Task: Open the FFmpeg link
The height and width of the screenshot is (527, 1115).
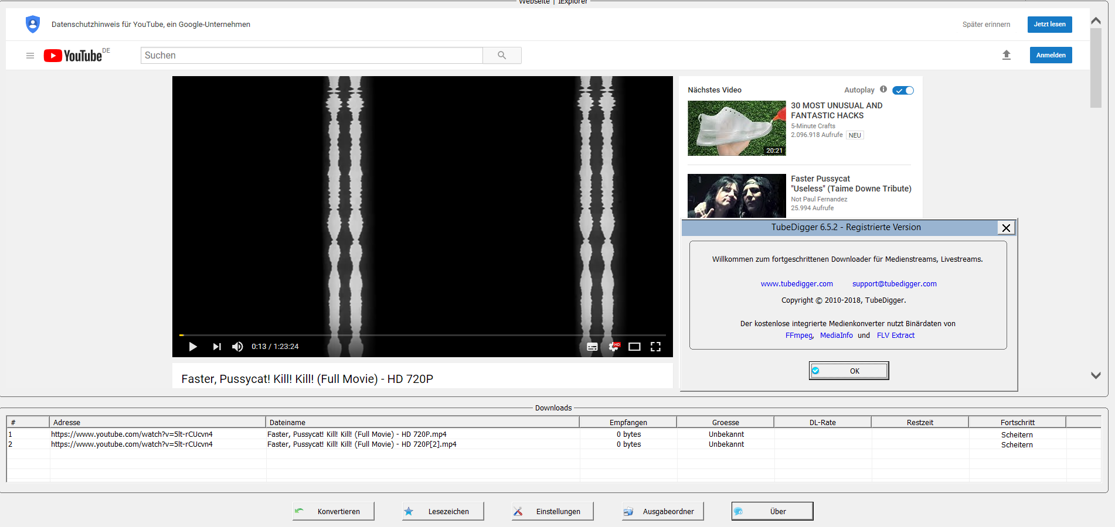Action: coord(799,336)
